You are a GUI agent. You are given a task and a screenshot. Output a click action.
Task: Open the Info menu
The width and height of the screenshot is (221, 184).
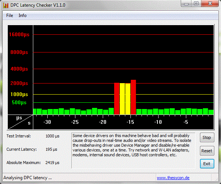tap(23, 16)
